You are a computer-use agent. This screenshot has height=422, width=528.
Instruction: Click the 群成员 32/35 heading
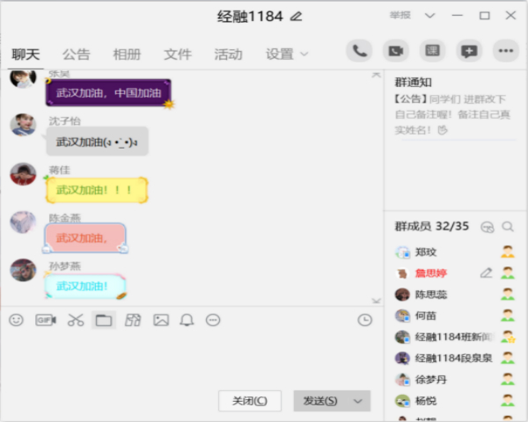click(432, 227)
